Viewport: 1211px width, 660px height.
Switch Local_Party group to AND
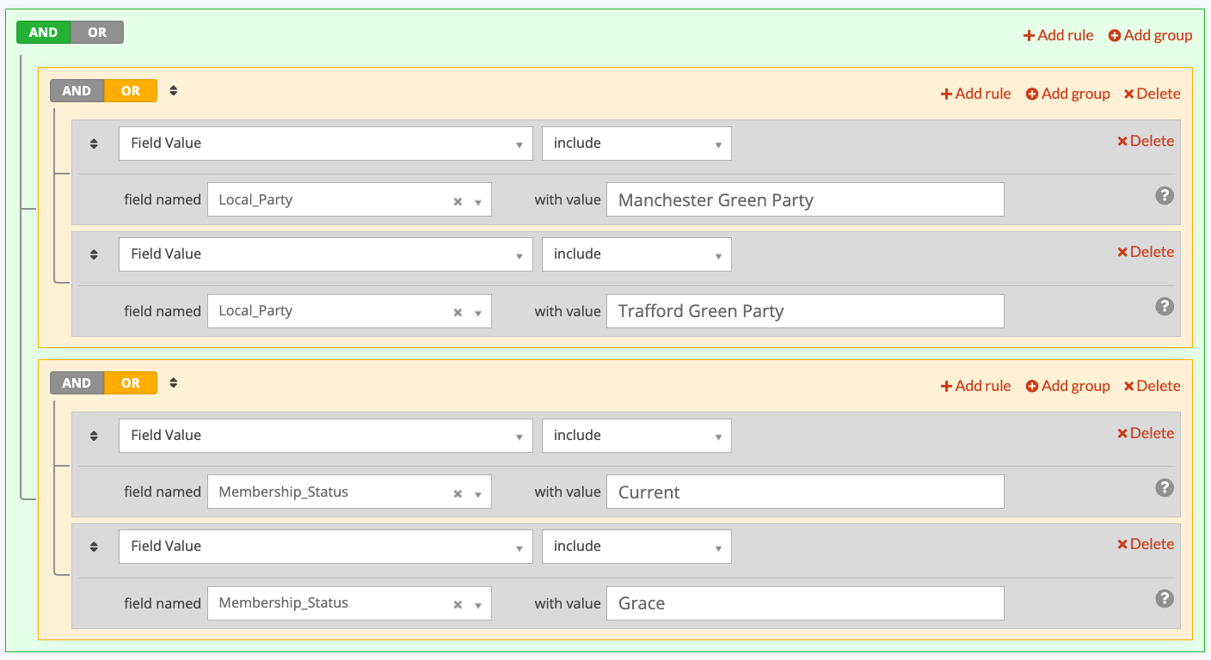(x=77, y=91)
